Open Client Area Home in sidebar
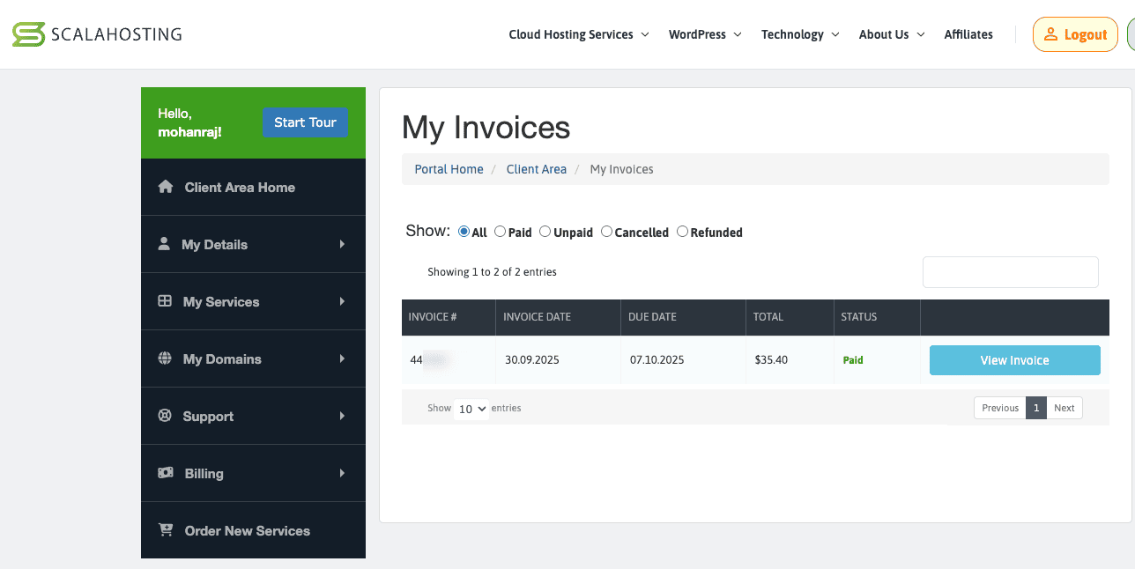This screenshot has height=569, width=1135. [253, 187]
